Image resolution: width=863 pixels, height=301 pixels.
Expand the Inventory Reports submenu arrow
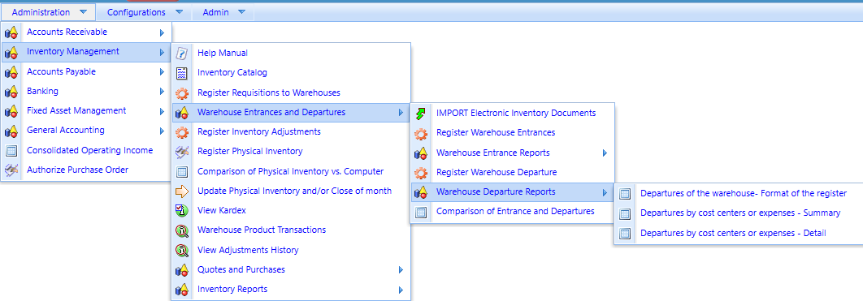401,290
